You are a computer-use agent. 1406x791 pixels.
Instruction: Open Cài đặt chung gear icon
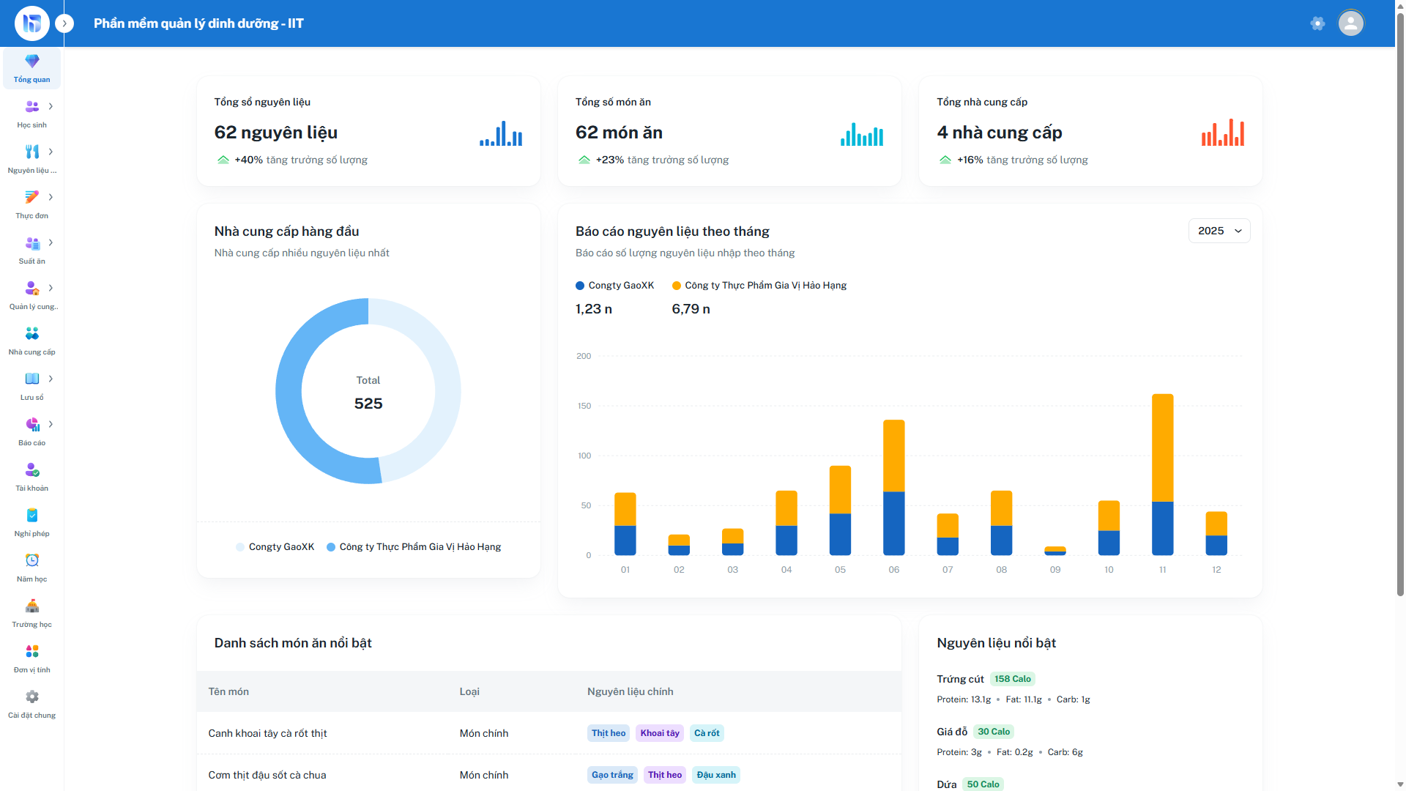click(31, 697)
